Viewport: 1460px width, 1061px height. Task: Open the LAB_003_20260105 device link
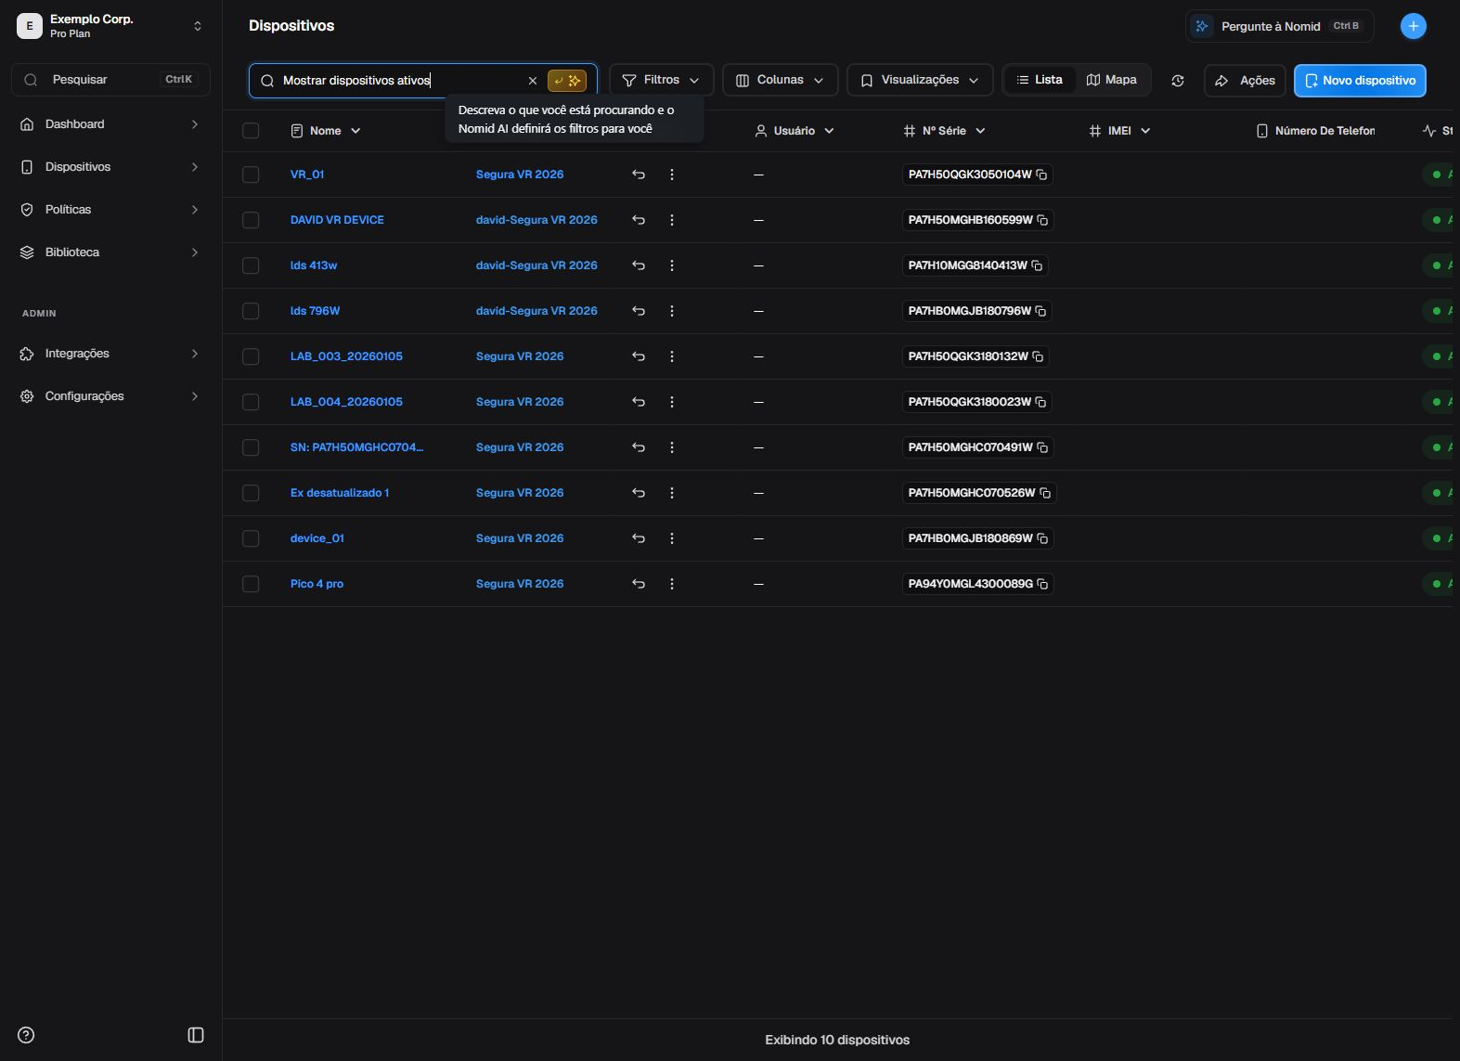click(346, 356)
